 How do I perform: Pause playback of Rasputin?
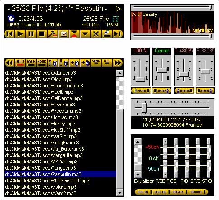tap(31, 34)
